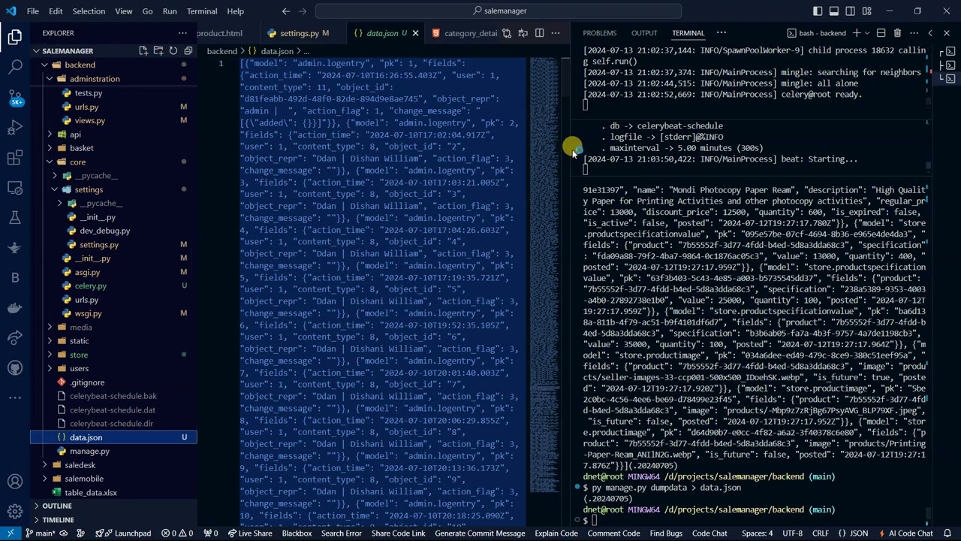Close the data.json editor tab

(415, 33)
